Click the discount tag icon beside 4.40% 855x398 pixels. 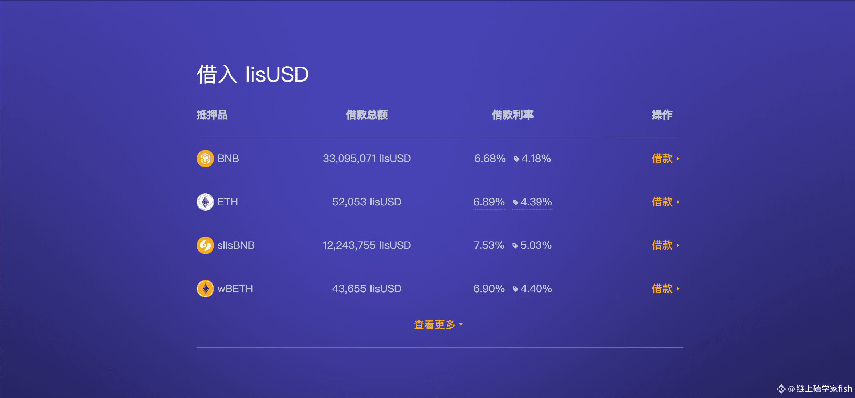(x=515, y=289)
